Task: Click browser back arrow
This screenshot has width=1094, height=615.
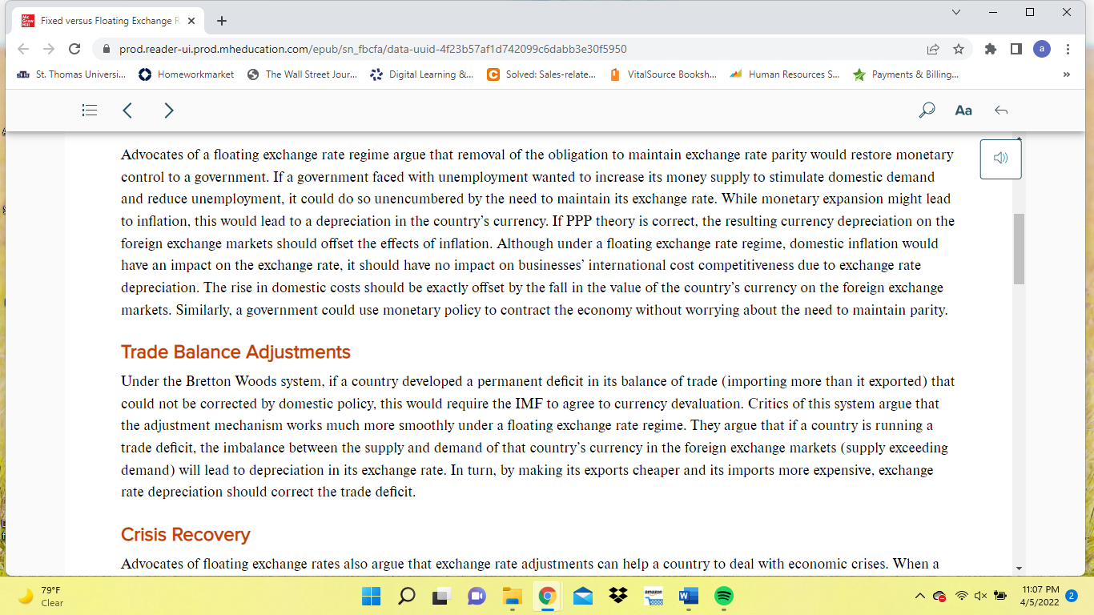Action: (x=23, y=49)
